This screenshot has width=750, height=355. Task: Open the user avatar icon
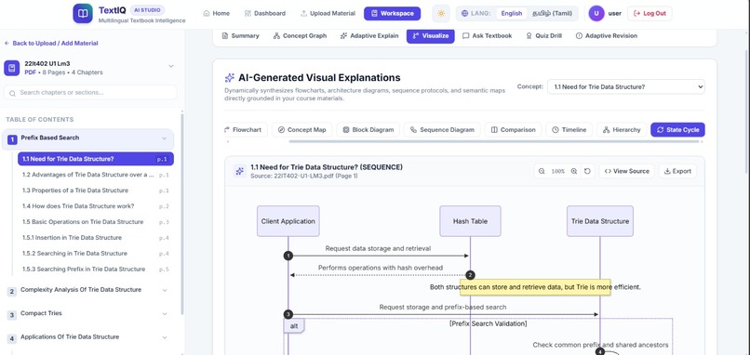tap(596, 13)
